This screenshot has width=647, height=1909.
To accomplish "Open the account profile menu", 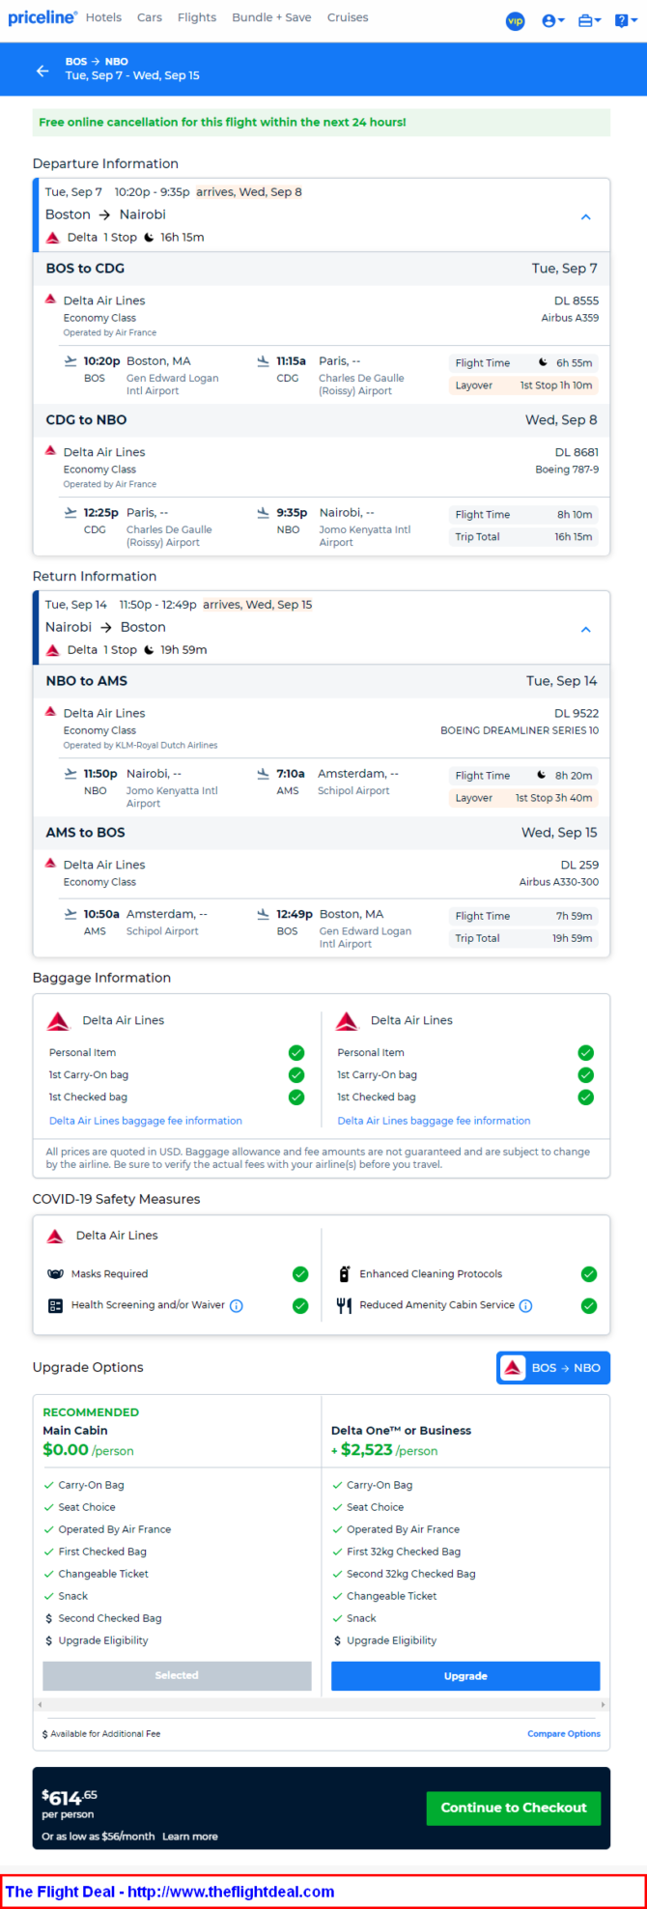I will coord(552,20).
